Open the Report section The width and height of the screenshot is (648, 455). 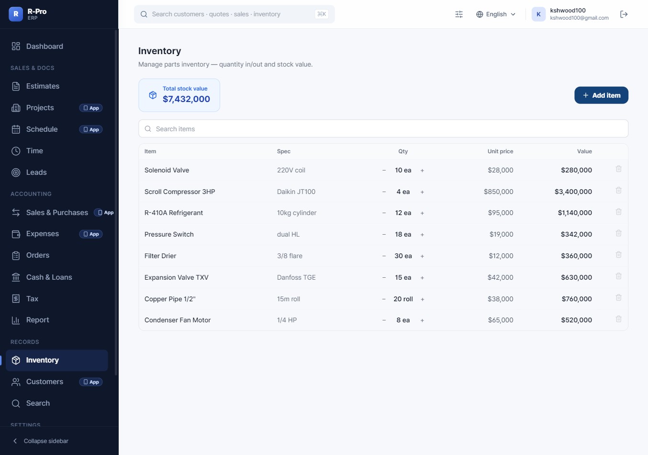point(57,320)
